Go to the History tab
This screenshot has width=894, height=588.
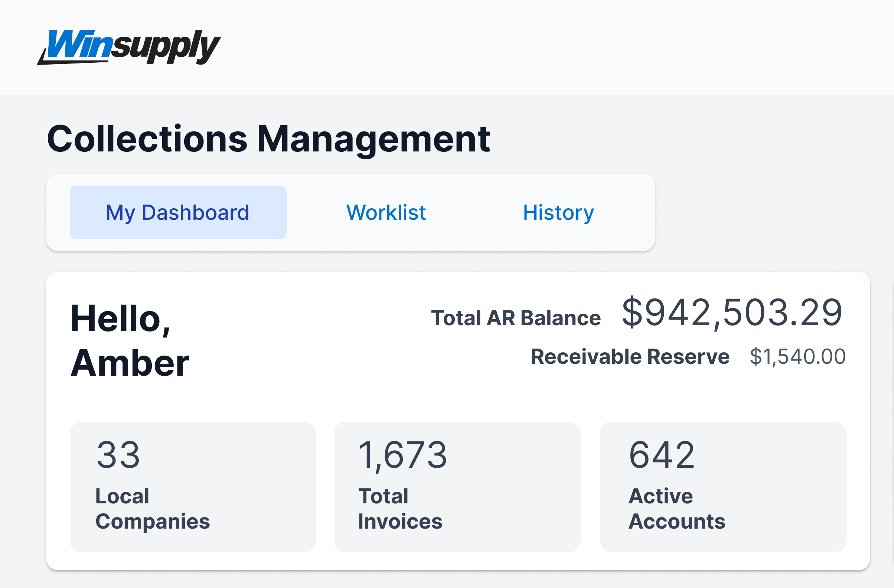[x=558, y=212]
